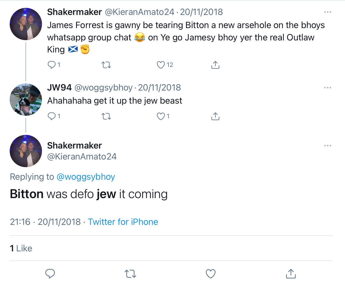Tap the reply icon in bottom action bar
Image resolution: width=345 pixels, height=286 pixels.
50,274
